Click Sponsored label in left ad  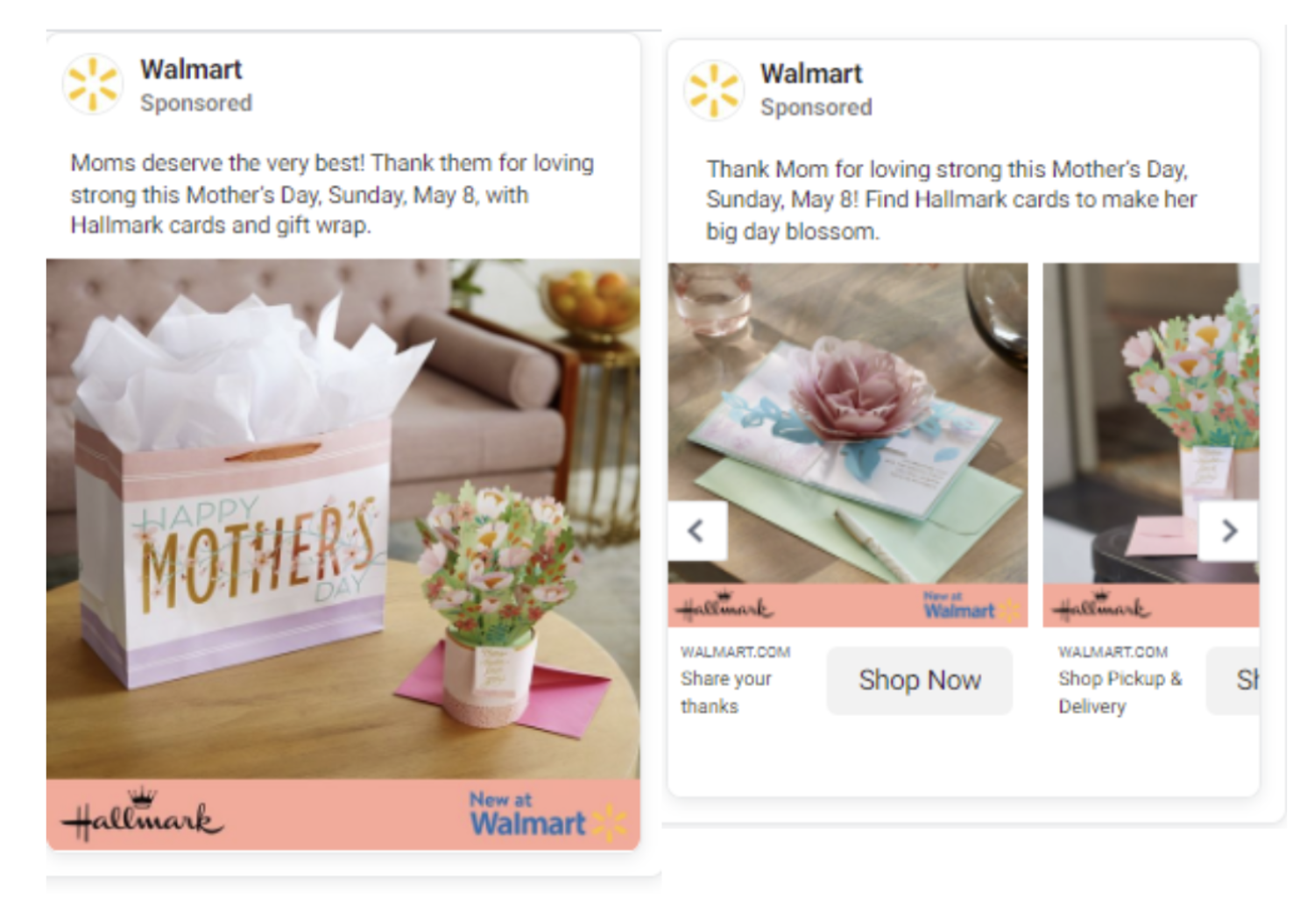point(196,103)
